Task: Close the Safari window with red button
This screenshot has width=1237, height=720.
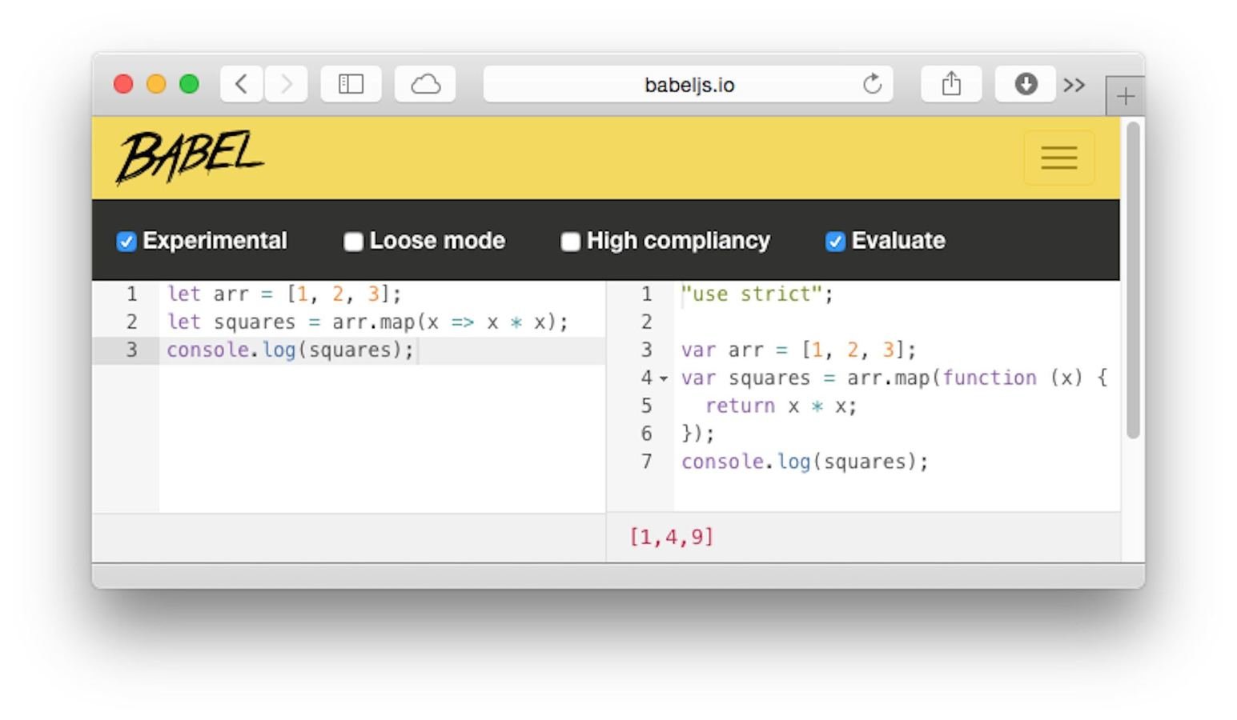Action: pyautogui.click(x=123, y=84)
